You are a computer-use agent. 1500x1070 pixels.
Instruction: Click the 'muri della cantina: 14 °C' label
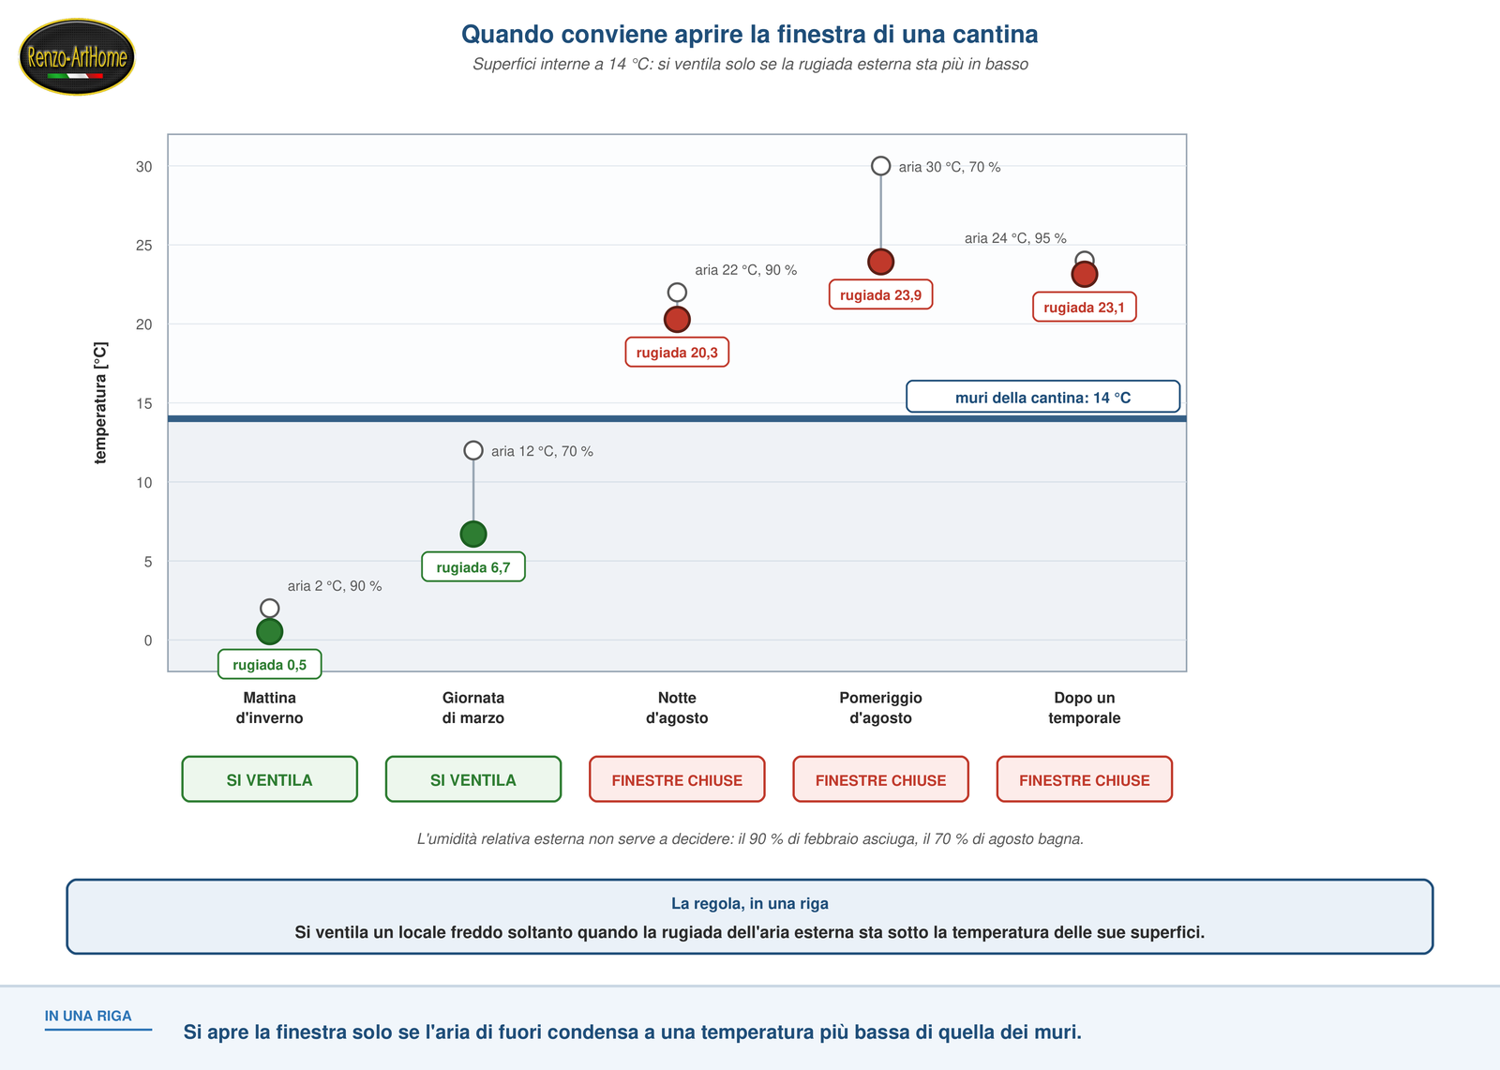point(1042,397)
